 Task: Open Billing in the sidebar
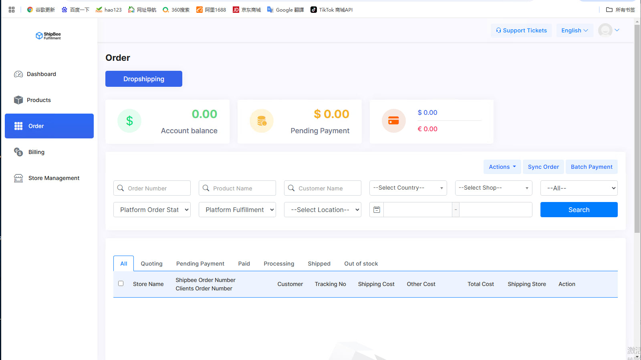click(49, 152)
